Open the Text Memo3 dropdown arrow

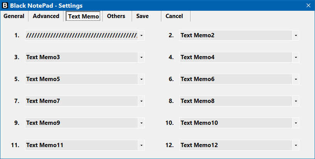point(141,57)
